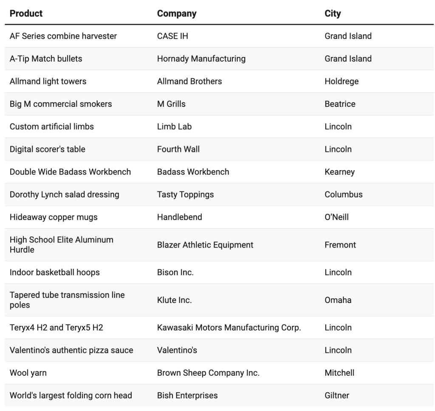Select Dorothy Lynch salad dressing row

[x=65, y=194]
